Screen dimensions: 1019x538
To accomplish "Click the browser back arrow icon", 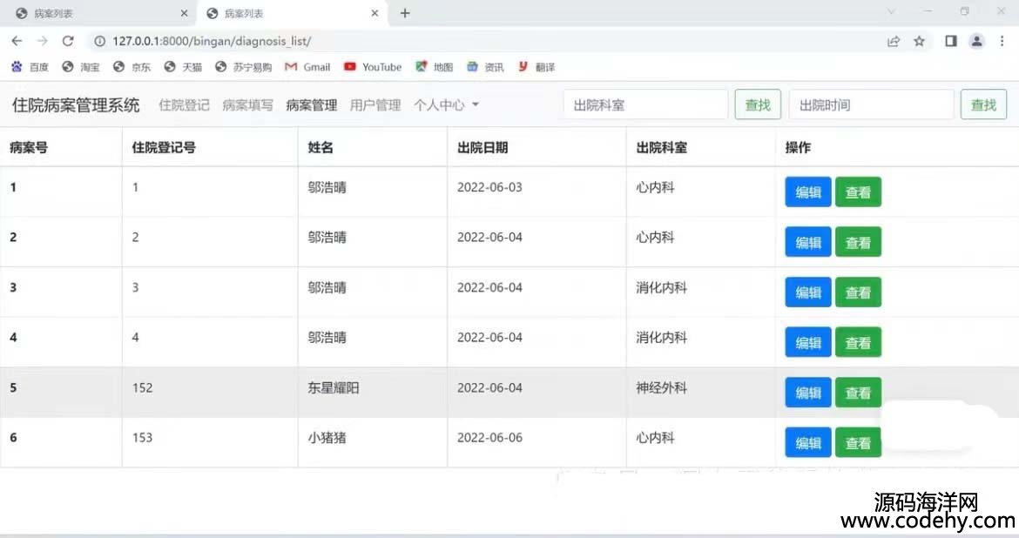I will (x=17, y=41).
